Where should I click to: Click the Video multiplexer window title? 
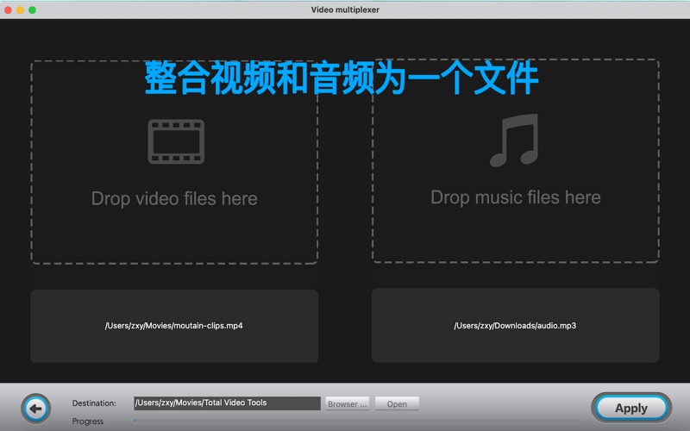[x=345, y=9]
